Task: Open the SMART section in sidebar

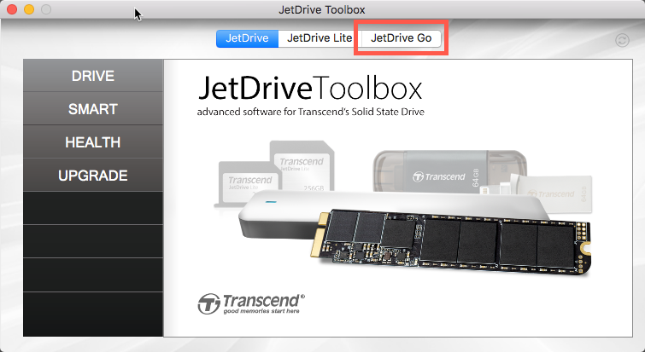Action: (x=93, y=109)
